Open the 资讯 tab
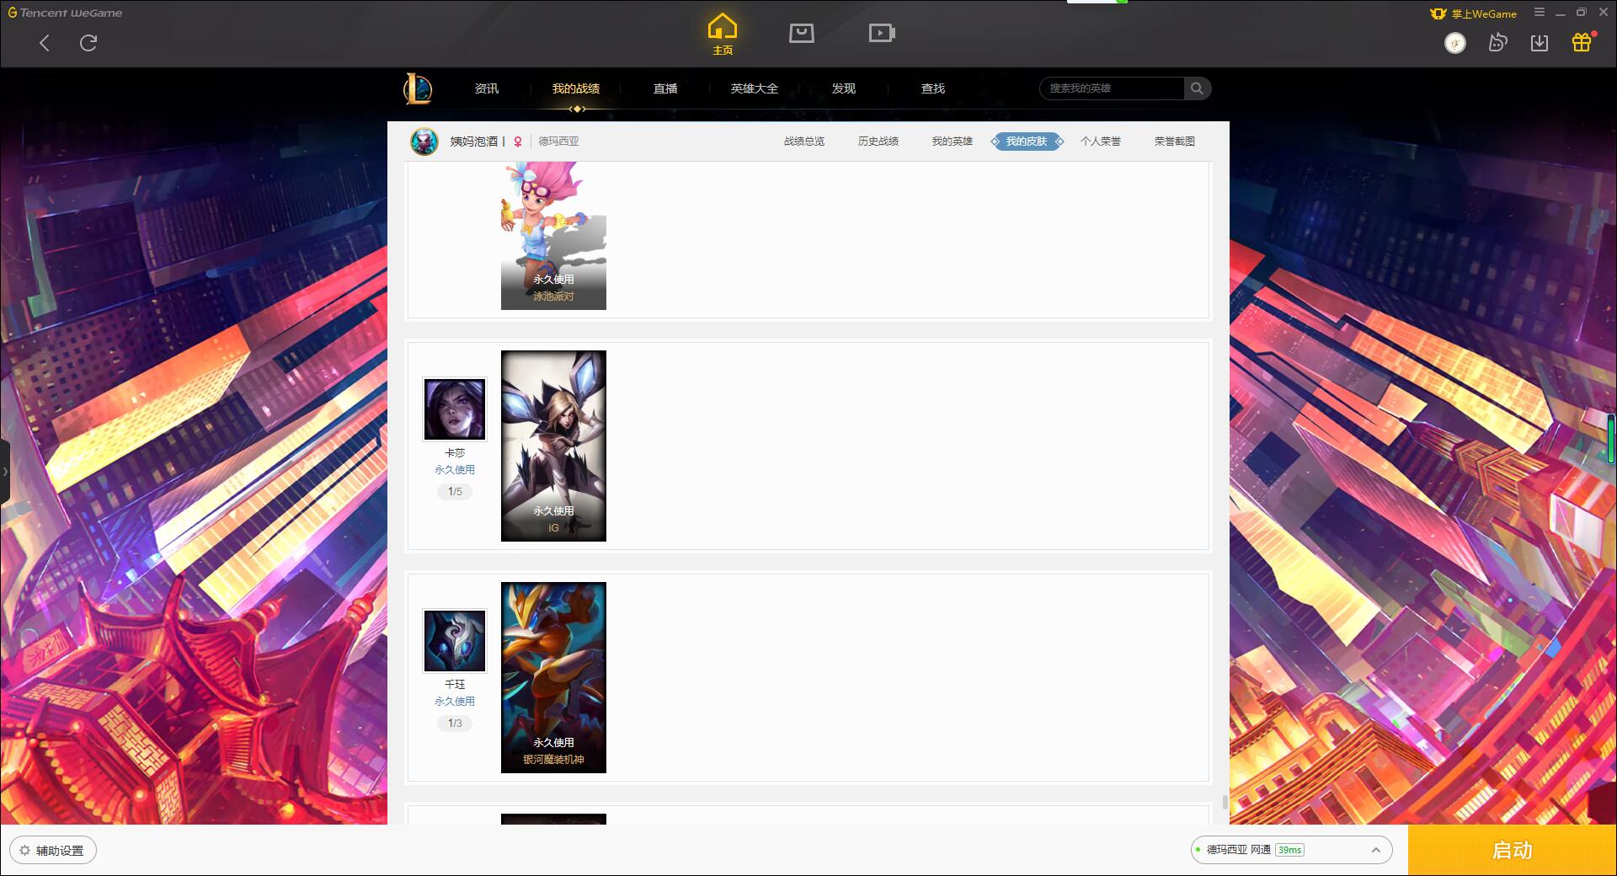Image resolution: width=1617 pixels, height=876 pixels. [x=487, y=88]
